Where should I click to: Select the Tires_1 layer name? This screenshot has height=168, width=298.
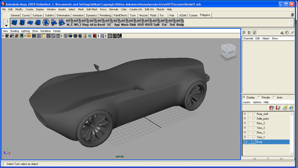pyautogui.click(x=260, y=137)
